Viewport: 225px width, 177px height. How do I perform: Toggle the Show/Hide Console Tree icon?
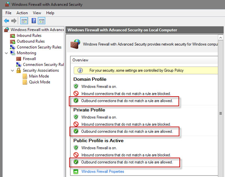coord(24,21)
